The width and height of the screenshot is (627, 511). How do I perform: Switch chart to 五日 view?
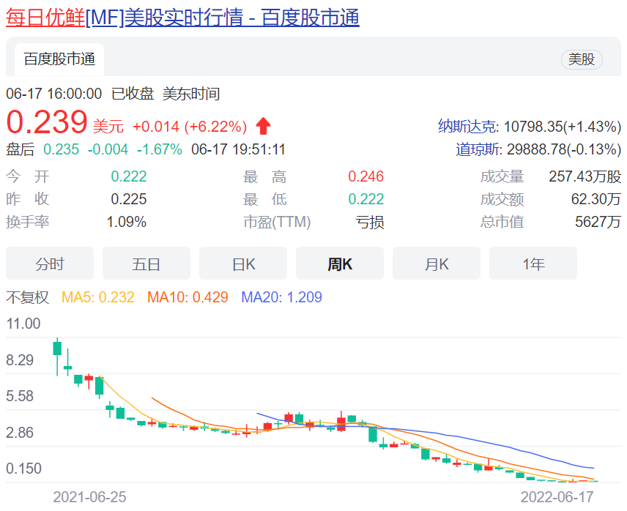coord(146,264)
